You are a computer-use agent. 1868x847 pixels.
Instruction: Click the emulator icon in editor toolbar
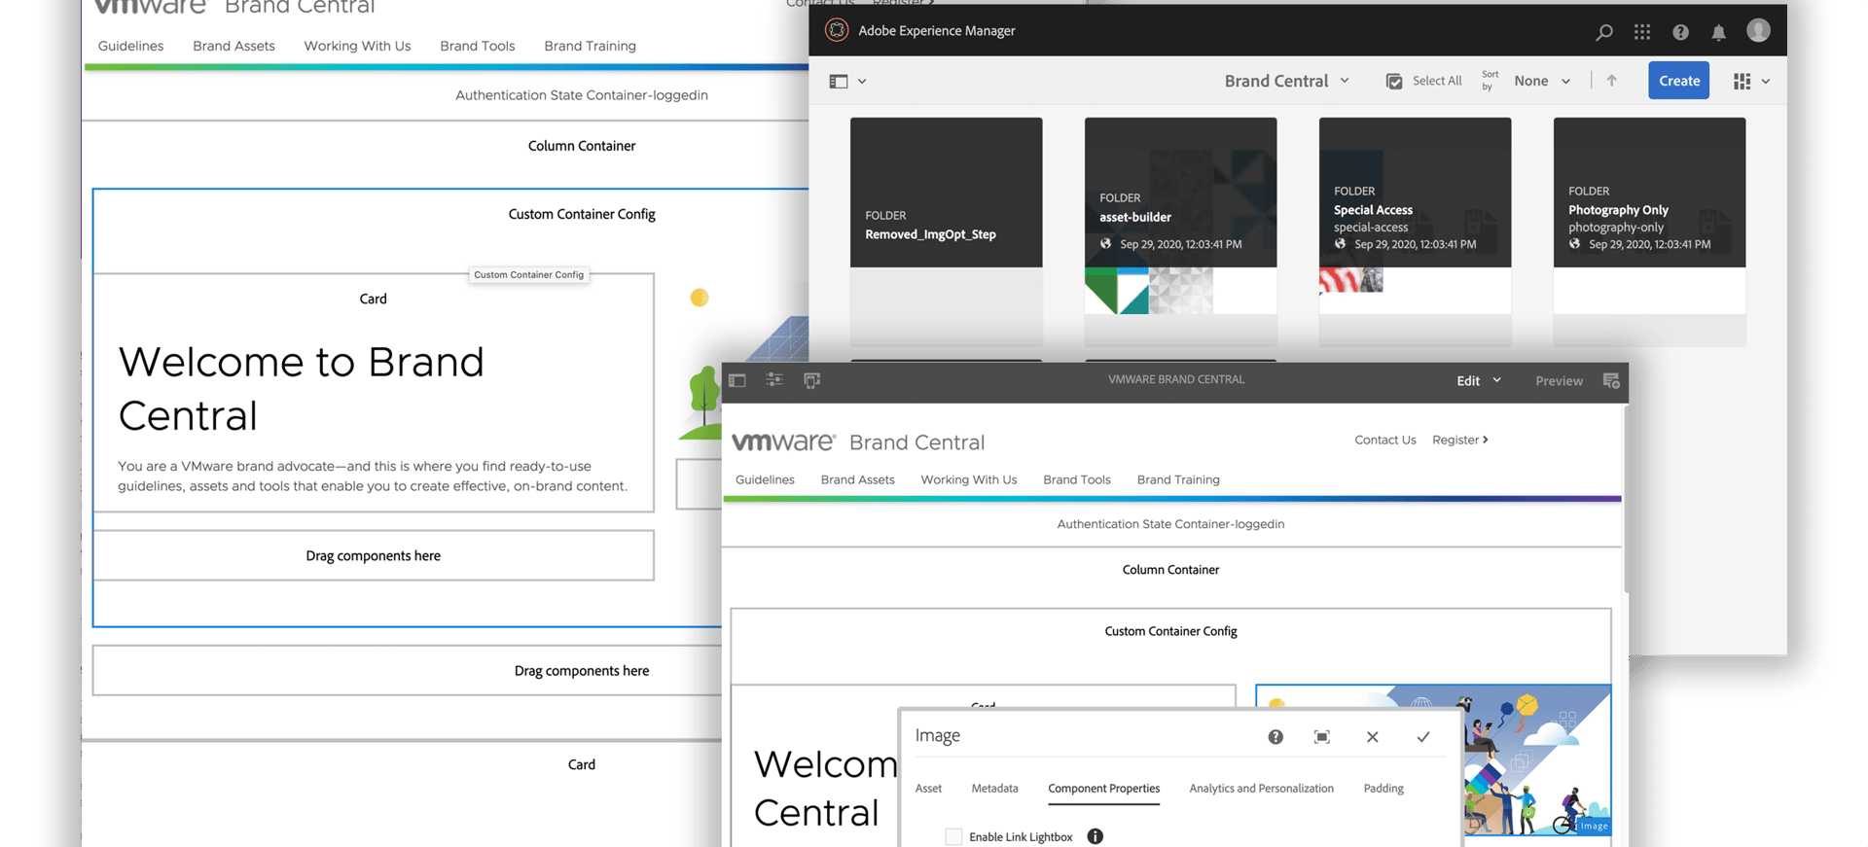click(x=811, y=380)
